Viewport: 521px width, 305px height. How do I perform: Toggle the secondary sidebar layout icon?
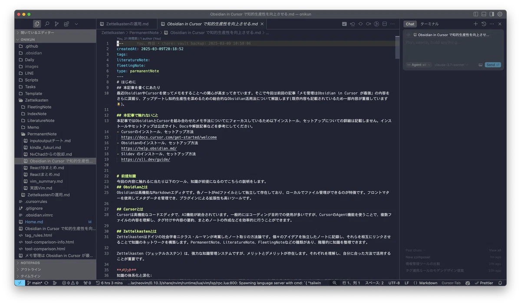(x=491, y=14)
